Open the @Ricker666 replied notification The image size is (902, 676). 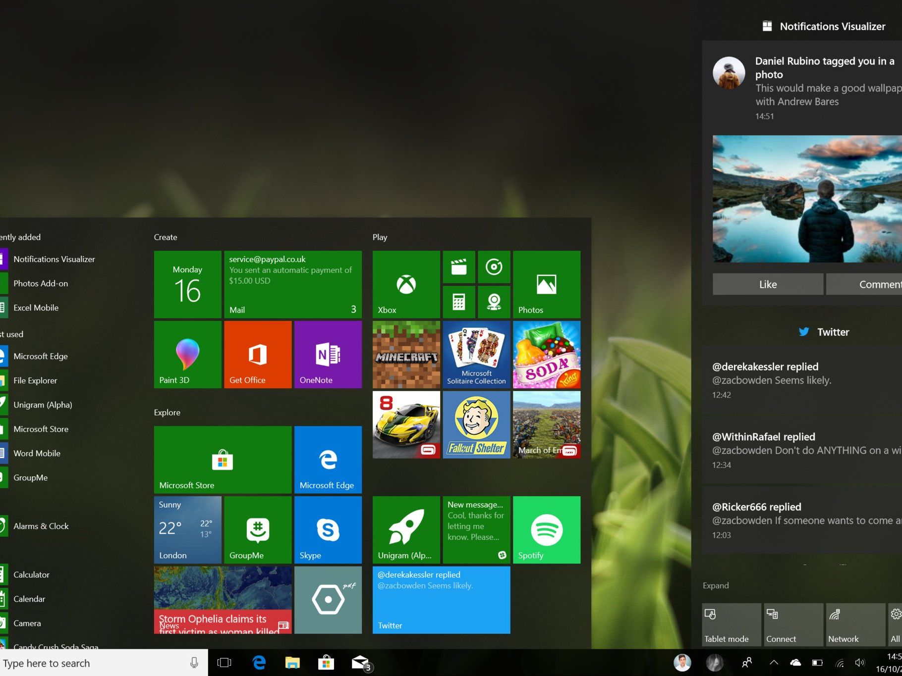[x=802, y=520]
